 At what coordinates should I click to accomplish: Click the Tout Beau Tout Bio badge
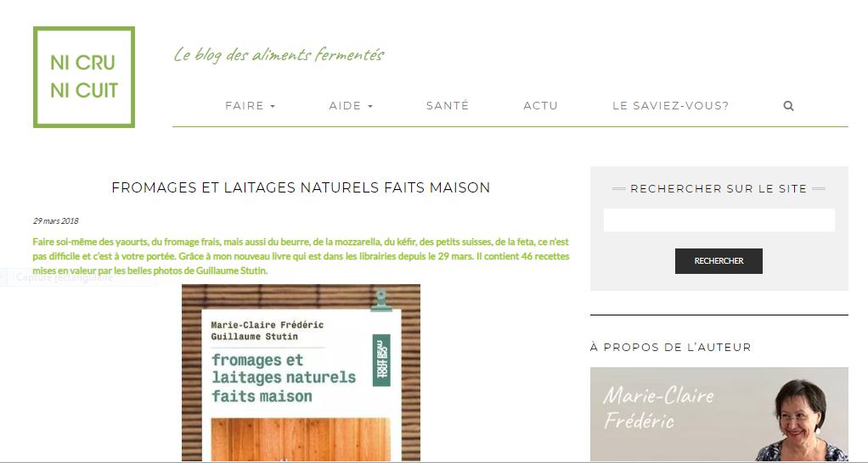(x=381, y=360)
